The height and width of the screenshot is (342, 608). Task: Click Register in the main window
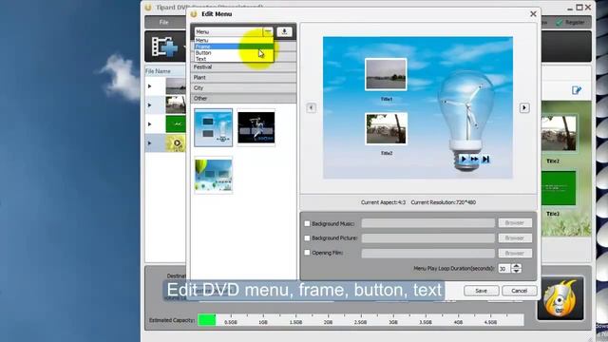pos(570,23)
